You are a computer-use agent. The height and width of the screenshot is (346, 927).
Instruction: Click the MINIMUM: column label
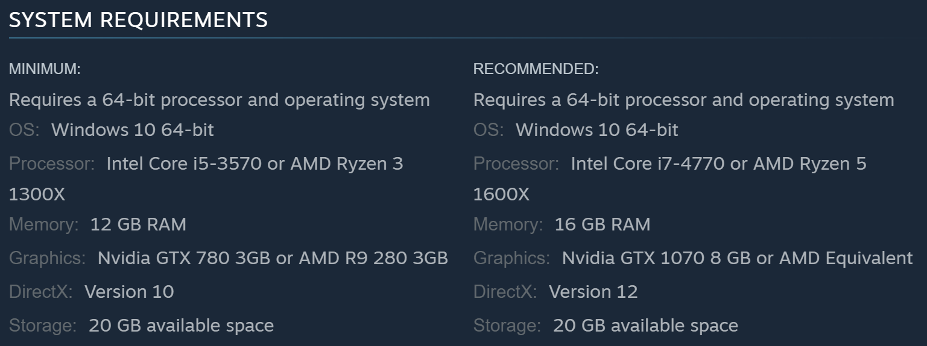coord(45,69)
